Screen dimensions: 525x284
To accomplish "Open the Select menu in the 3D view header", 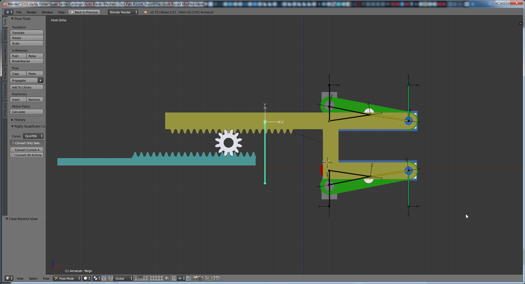I will [x=33, y=279].
